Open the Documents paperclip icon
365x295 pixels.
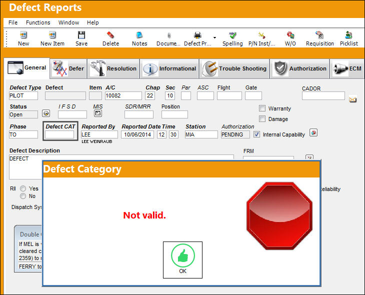coord(169,35)
